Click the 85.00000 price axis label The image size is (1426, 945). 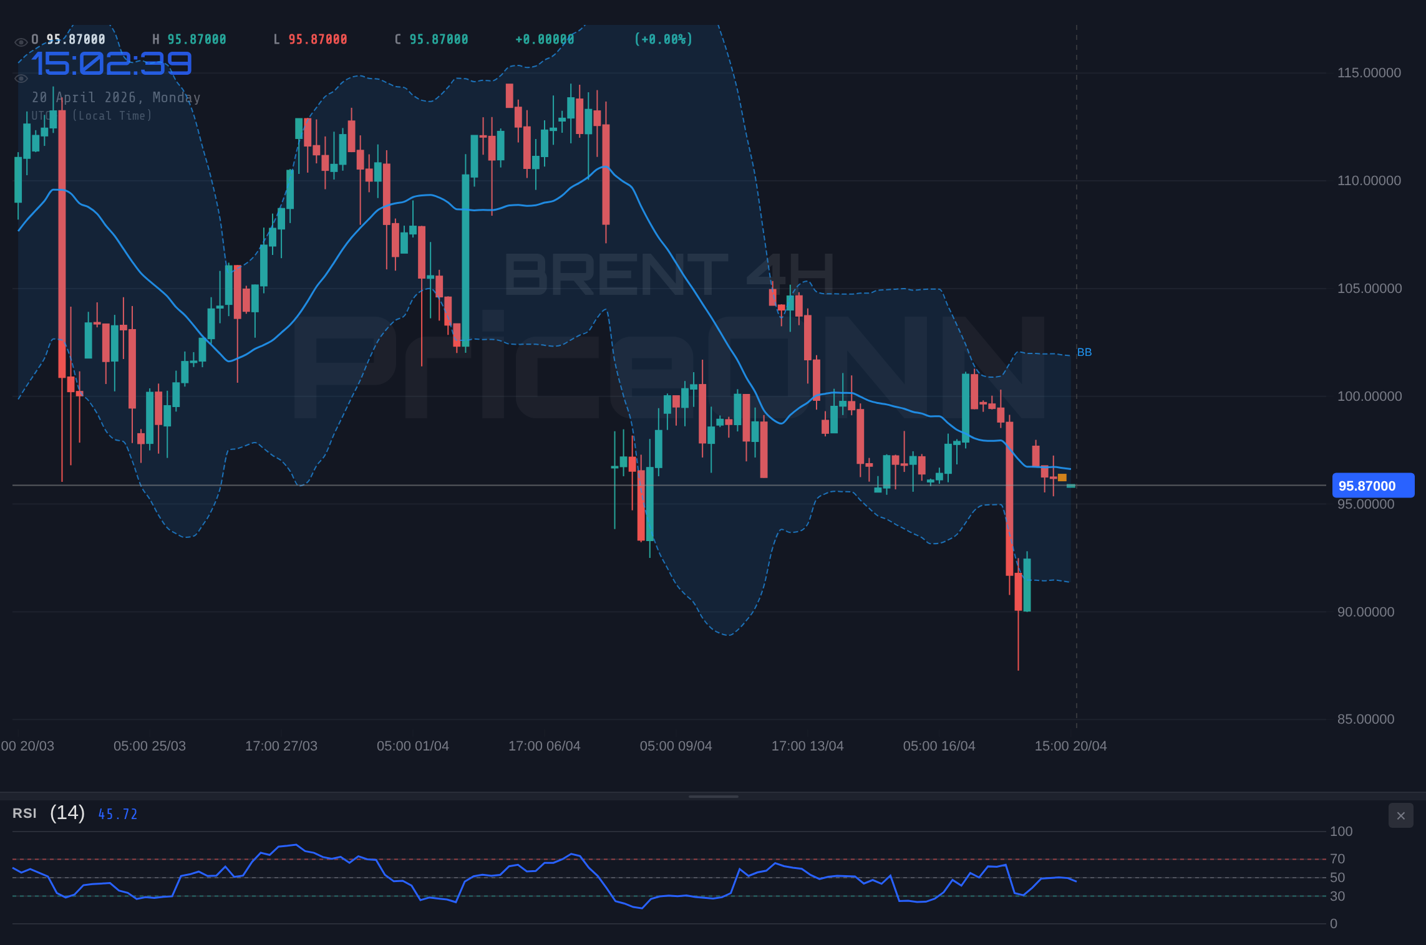(x=1365, y=719)
